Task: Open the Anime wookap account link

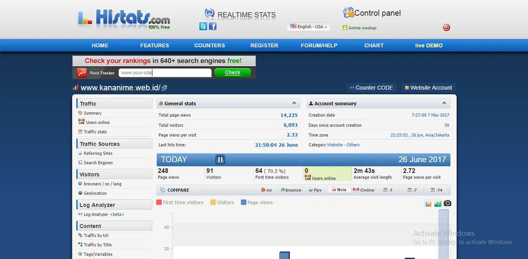Action: tap(362, 28)
